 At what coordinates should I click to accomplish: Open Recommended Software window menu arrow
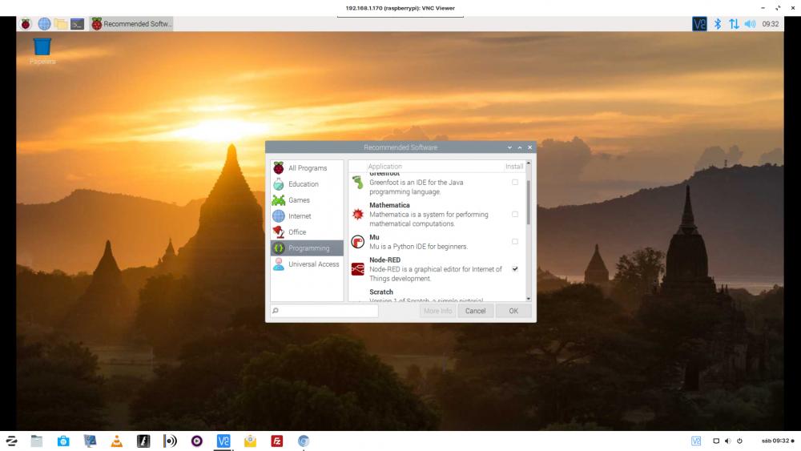coord(509,147)
